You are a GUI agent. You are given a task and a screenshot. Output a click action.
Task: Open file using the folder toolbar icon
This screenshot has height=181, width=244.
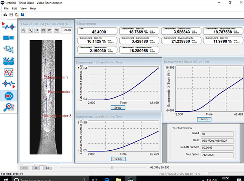tap(17, 15)
